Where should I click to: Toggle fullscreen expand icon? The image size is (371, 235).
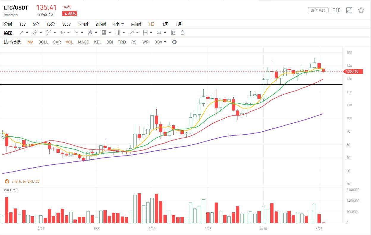(x=349, y=10)
